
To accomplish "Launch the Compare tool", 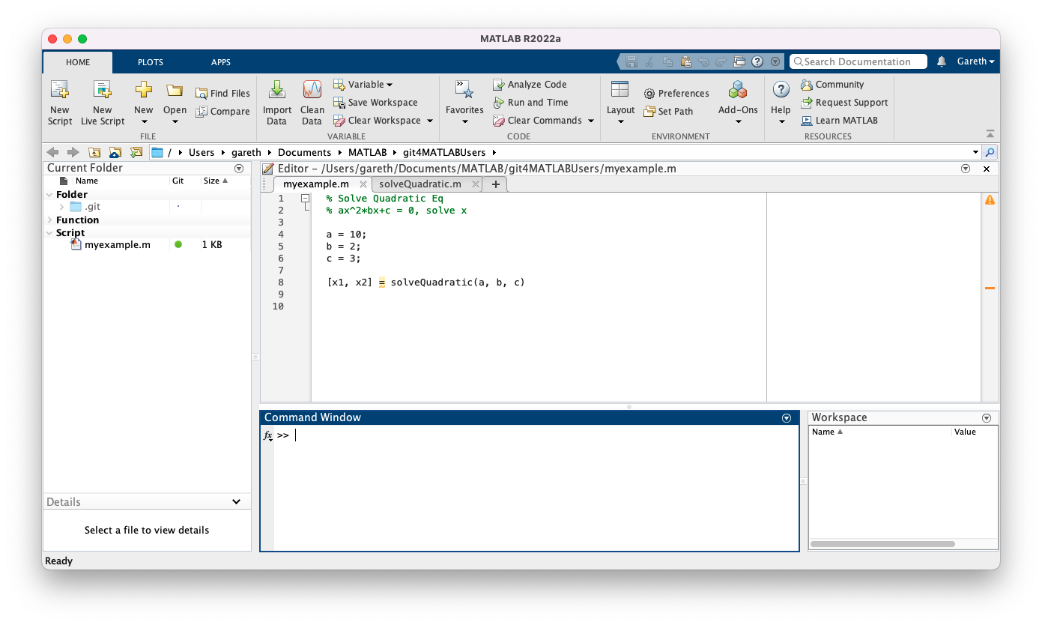I will click(x=222, y=111).
